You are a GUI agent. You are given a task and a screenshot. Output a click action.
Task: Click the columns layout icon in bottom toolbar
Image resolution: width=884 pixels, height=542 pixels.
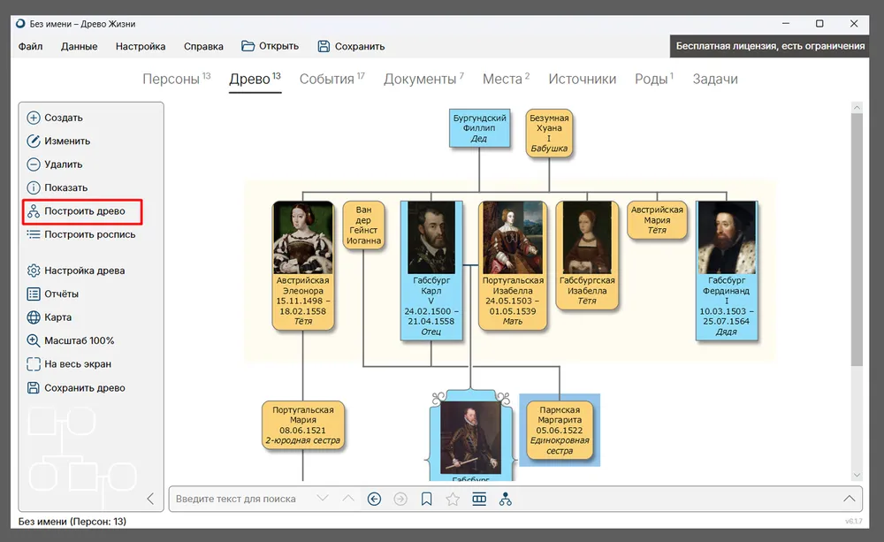click(479, 499)
